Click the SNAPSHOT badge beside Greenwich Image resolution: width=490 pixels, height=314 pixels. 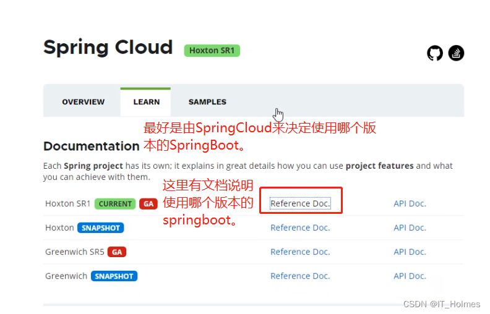[114, 276]
